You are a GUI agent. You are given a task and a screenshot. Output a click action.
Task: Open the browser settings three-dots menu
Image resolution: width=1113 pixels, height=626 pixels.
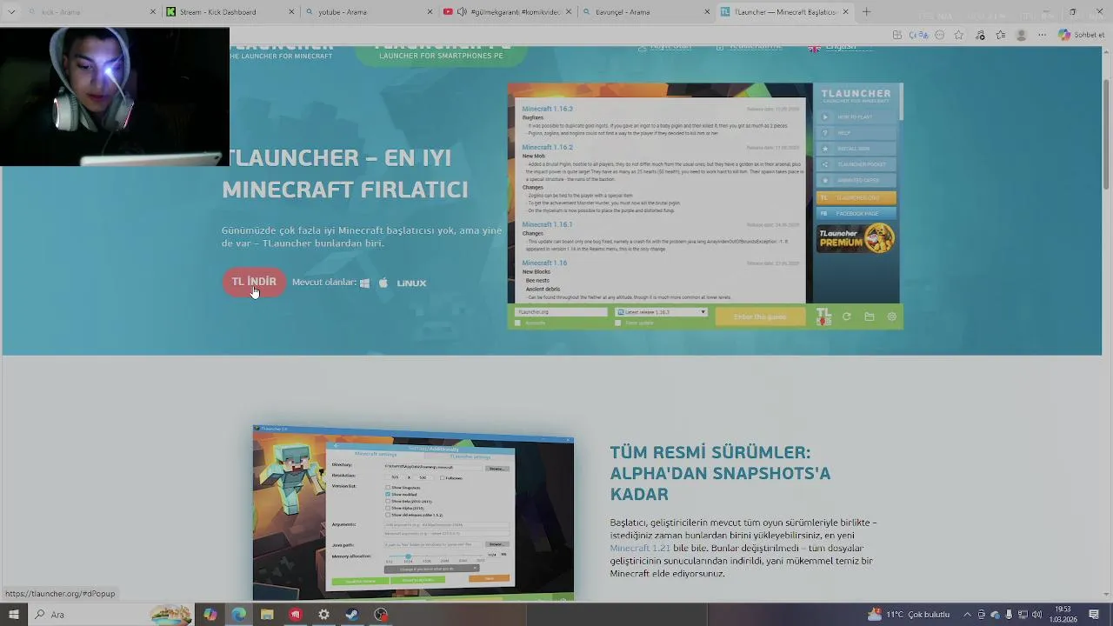click(x=1042, y=35)
